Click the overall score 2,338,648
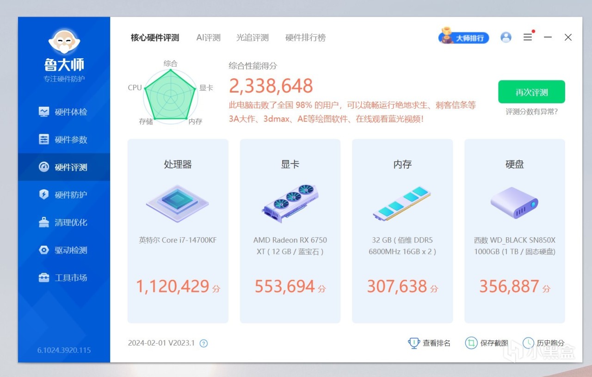This screenshot has width=592, height=377. (x=271, y=86)
